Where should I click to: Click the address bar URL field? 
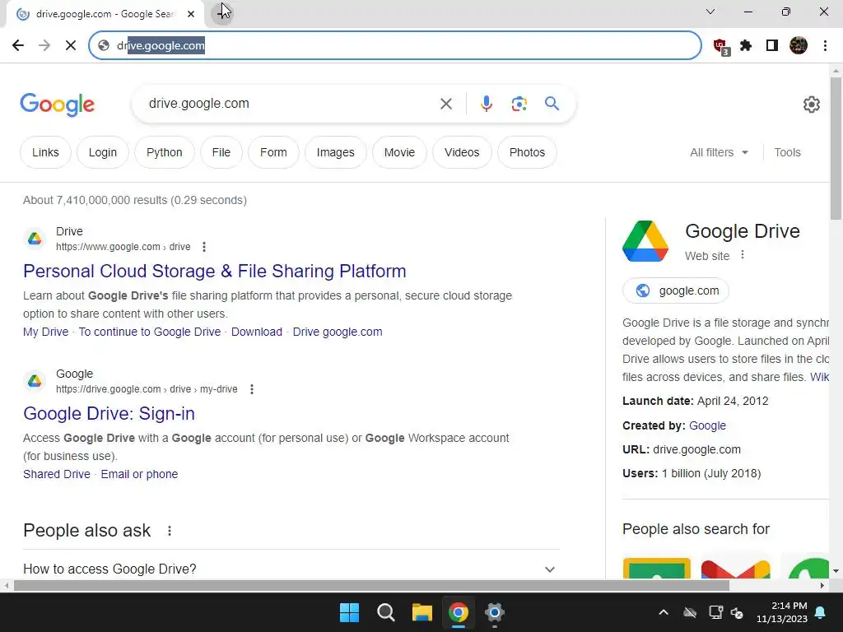coord(395,46)
